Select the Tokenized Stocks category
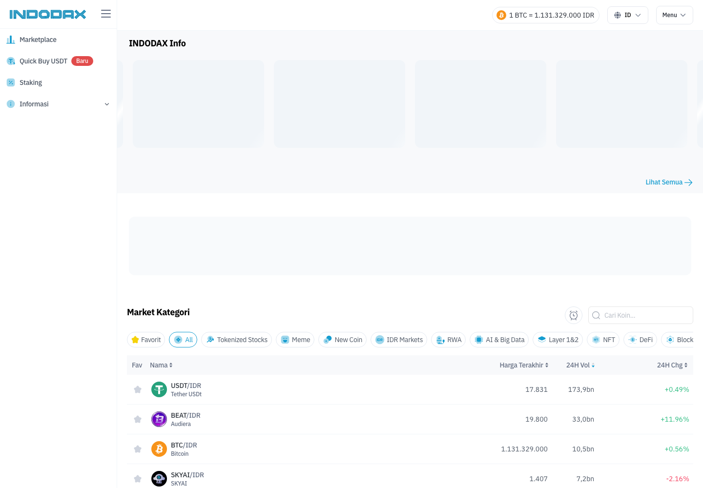The height and width of the screenshot is (488, 703). click(237, 340)
